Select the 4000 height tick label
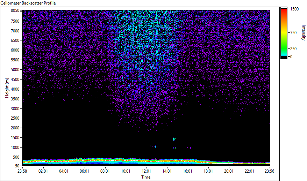The image size is (307, 181). point(15,89)
